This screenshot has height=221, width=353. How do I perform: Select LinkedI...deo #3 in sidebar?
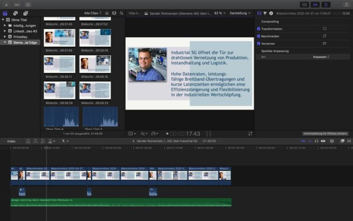pos(20,31)
